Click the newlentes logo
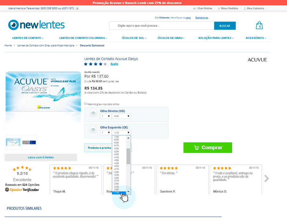This screenshot has height=222, width=287. 36,25
